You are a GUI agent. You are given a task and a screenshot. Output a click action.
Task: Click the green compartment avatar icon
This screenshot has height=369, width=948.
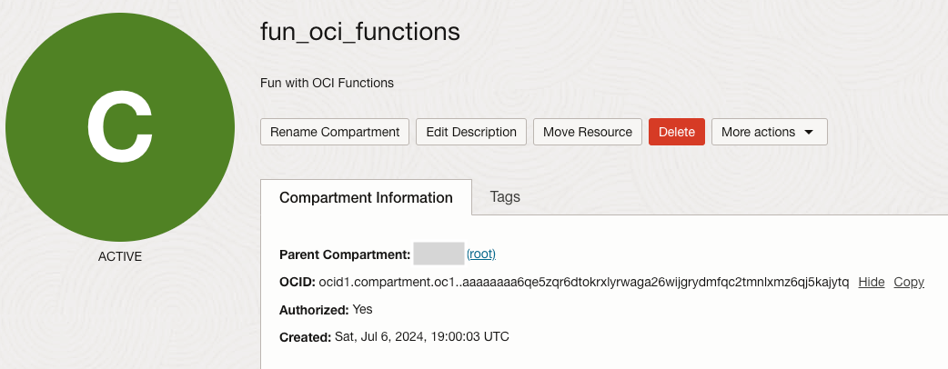click(120, 128)
